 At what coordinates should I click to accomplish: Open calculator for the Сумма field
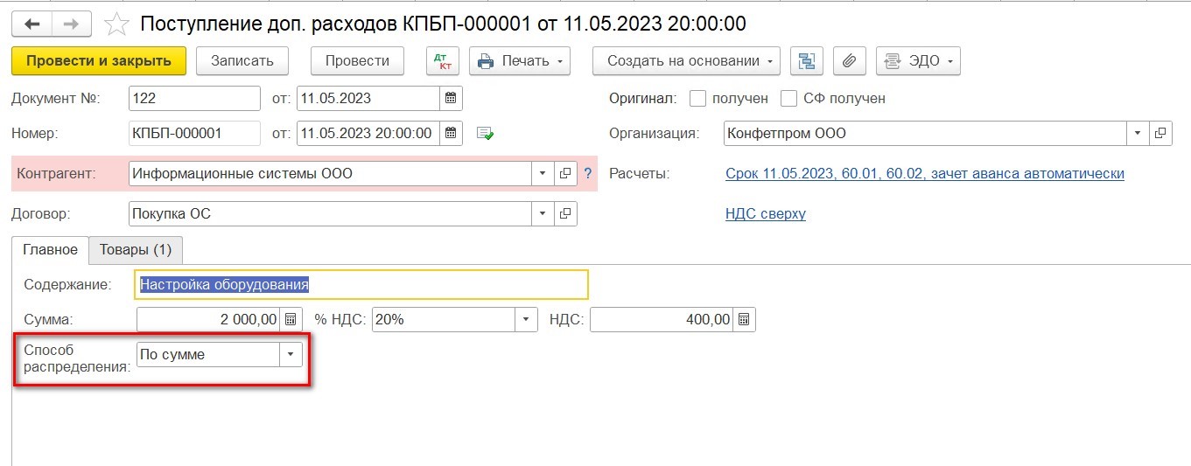tap(292, 319)
